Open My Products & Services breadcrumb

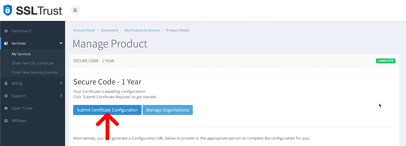click(x=142, y=30)
